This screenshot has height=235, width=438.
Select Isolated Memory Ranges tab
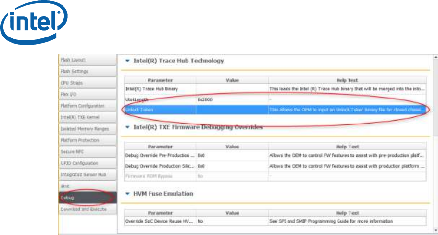(88, 129)
